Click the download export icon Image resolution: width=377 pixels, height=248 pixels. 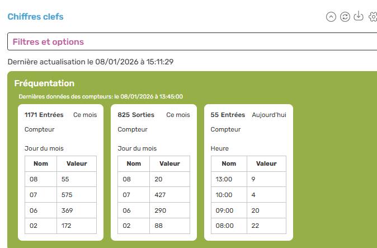tap(359, 17)
